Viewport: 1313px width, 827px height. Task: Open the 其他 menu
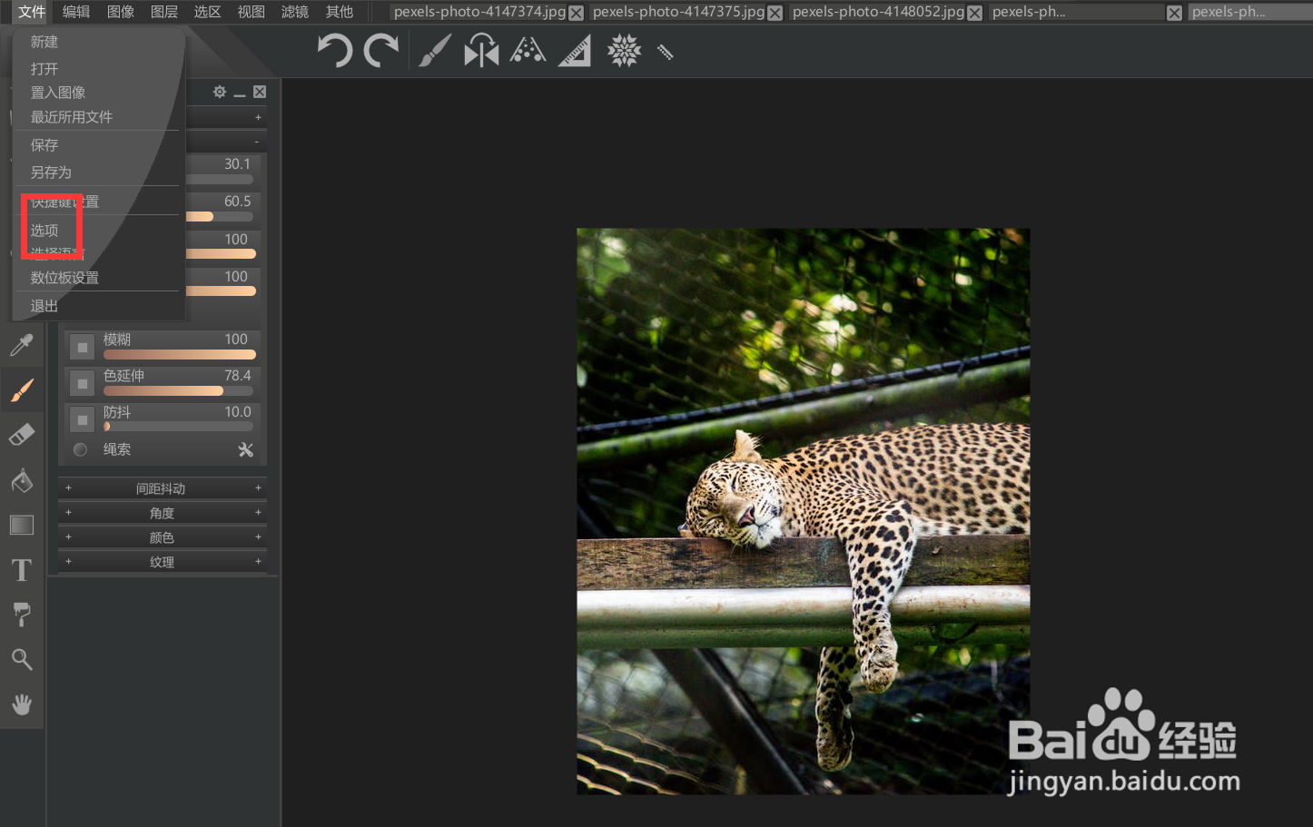340,12
